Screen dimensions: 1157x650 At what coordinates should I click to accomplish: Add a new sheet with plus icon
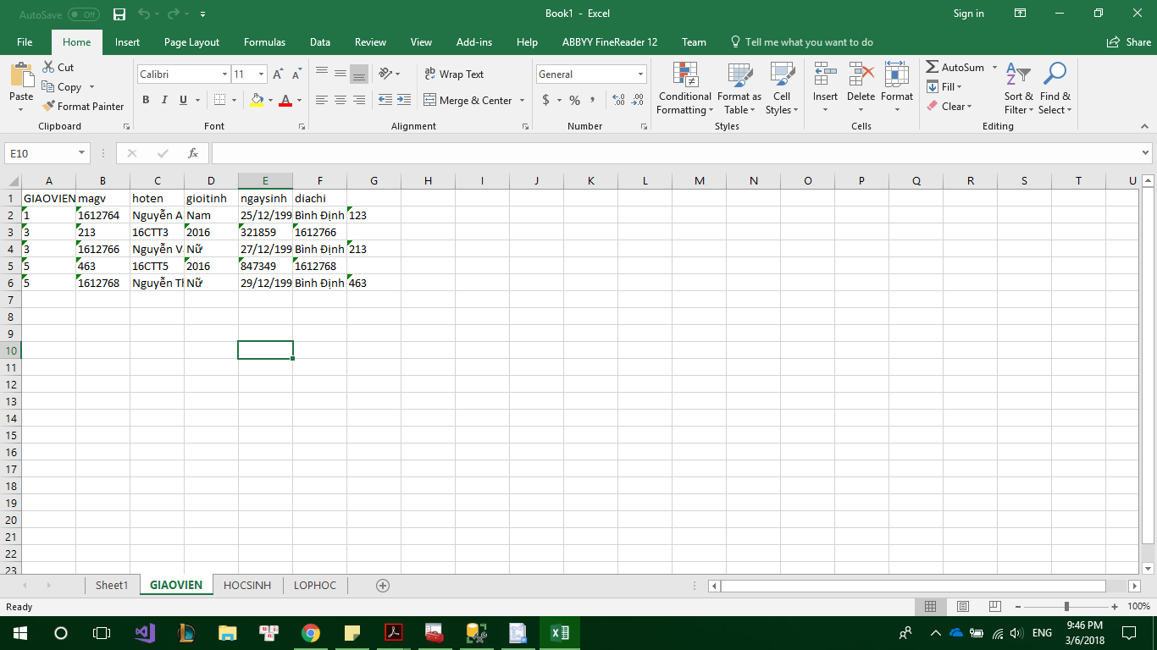coord(383,585)
